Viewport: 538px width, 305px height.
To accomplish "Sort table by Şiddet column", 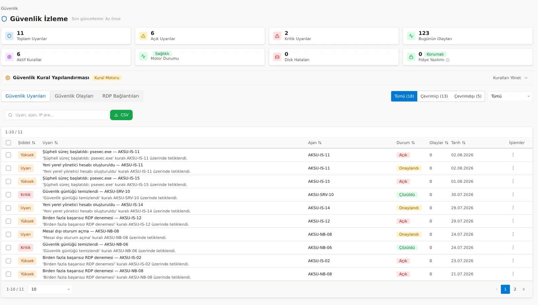I will coord(27,143).
